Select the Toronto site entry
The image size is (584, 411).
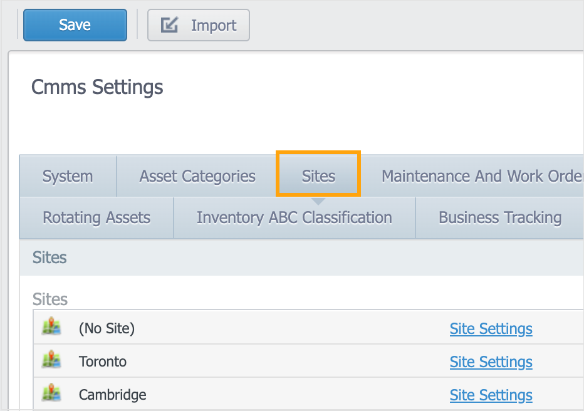pyautogui.click(x=103, y=362)
